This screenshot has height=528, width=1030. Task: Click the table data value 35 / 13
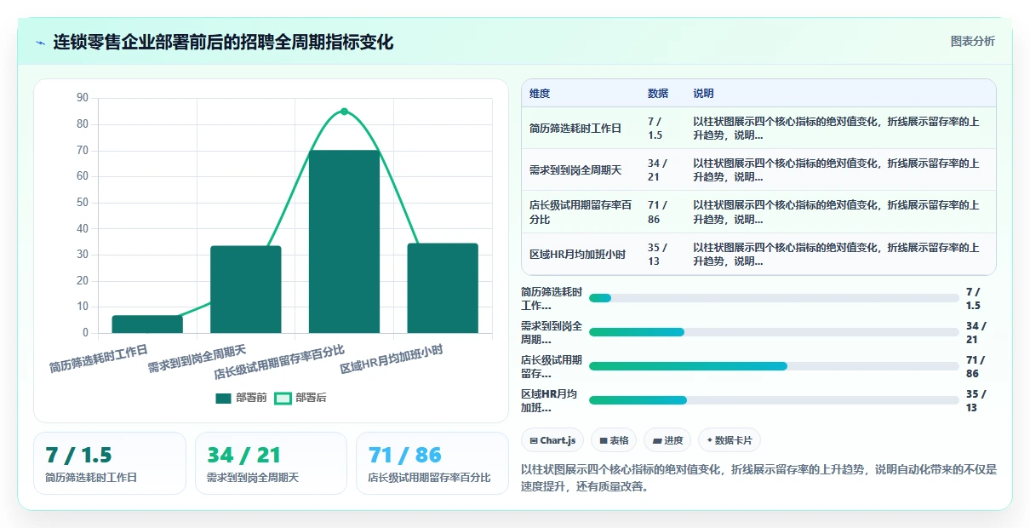coord(658,255)
